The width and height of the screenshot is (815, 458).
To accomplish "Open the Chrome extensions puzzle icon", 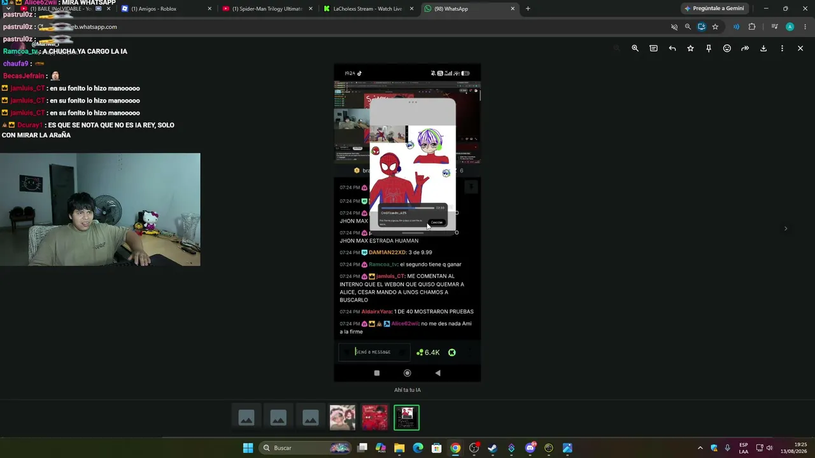I will [752, 27].
